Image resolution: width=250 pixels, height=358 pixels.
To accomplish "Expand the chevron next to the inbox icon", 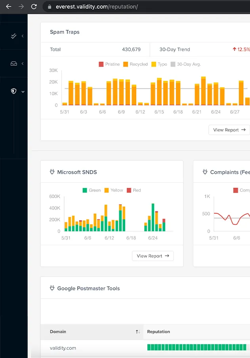I will [x=23, y=63].
